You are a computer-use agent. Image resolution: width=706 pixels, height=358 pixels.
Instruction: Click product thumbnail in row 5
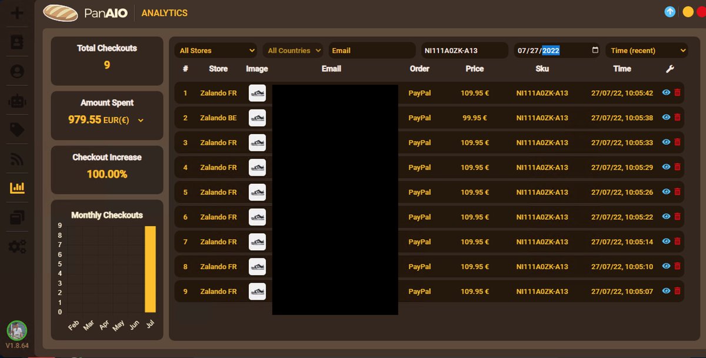pyautogui.click(x=257, y=192)
